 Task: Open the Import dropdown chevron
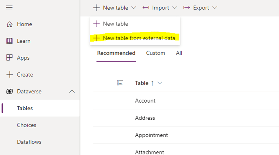pyautogui.click(x=175, y=8)
